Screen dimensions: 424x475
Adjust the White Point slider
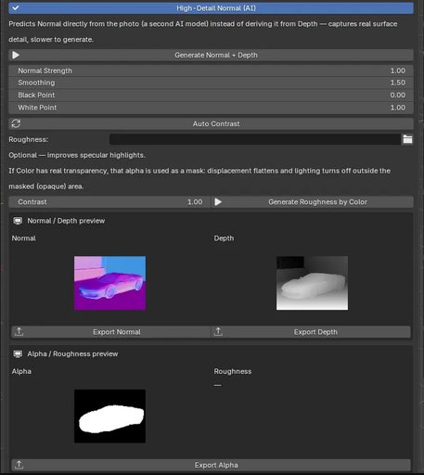pyautogui.click(x=211, y=108)
